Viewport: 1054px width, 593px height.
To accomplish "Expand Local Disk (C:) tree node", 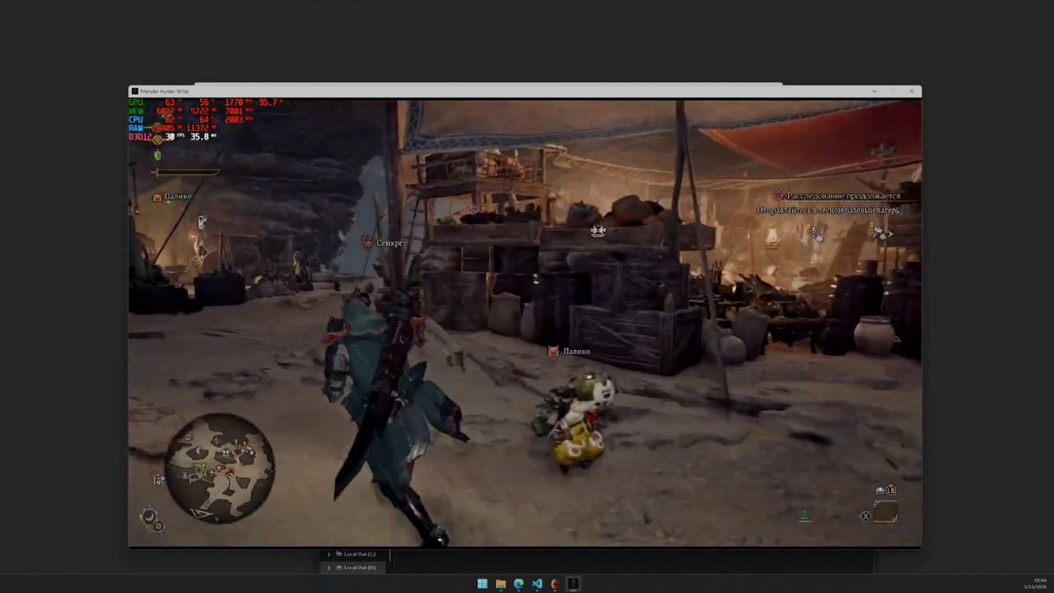I will tap(329, 554).
